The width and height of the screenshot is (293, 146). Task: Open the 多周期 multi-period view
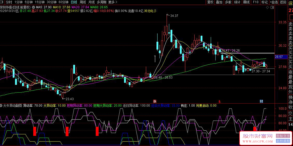(101, 2)
